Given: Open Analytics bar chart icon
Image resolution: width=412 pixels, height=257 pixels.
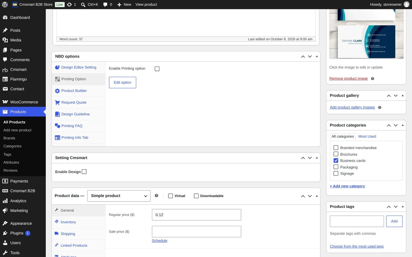Looking at the screenshot, I should [x=5, y=201].
